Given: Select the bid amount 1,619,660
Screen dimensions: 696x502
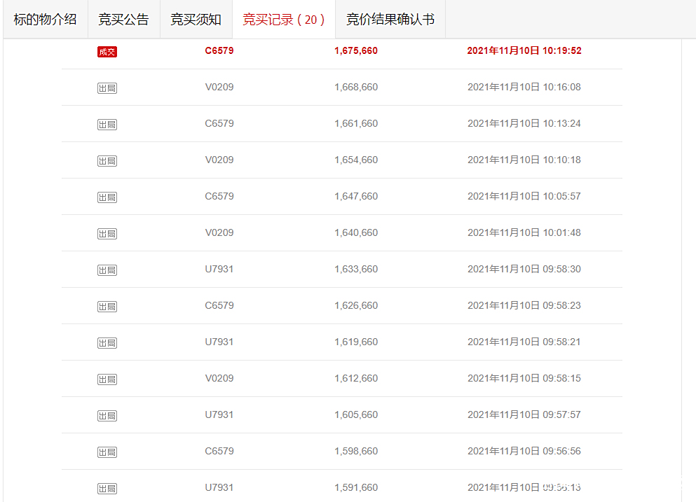Looking at the screenshot, I should pos(356,342).
